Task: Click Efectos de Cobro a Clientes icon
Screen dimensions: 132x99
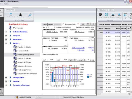Action: click(15, 74)
